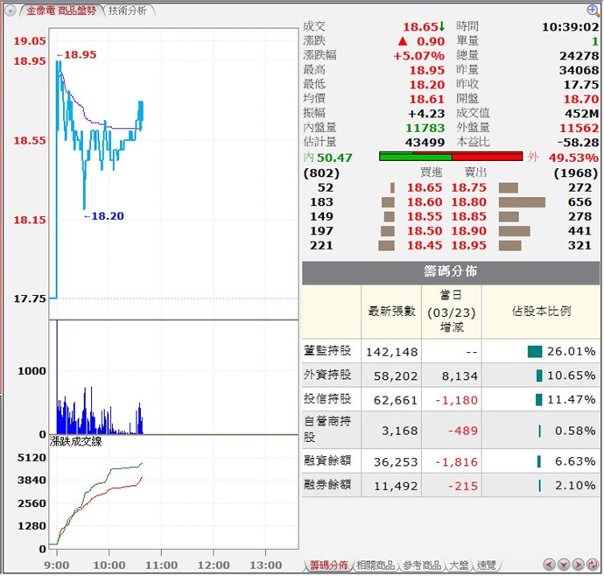Select the 金像電 商品盤勢 tab
The width and height of the screenshot is (604, 576).
(60, 11)
